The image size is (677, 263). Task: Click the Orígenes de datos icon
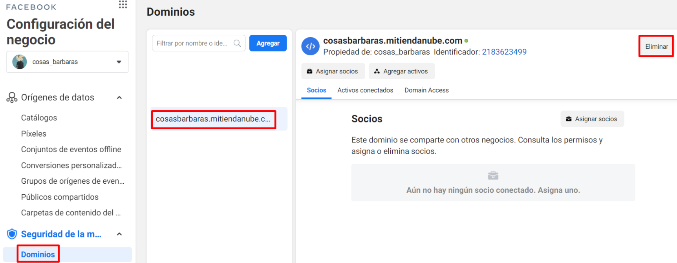(12, 97)
